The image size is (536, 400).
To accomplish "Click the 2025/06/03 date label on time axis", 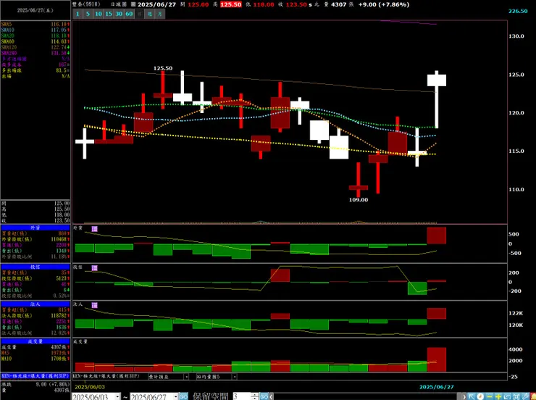I will pos(90,387).
